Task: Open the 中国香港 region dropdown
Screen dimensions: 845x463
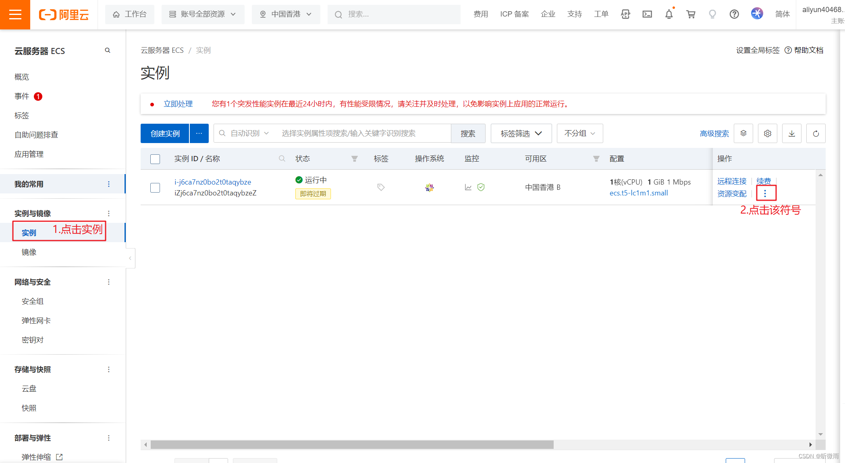Action: pyautogui.click(x=286, y=15)
